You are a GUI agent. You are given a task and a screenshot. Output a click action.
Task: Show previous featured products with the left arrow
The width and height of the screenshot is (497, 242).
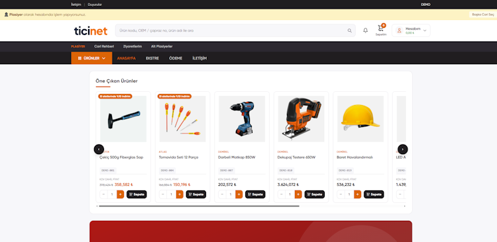coord(99,149)
